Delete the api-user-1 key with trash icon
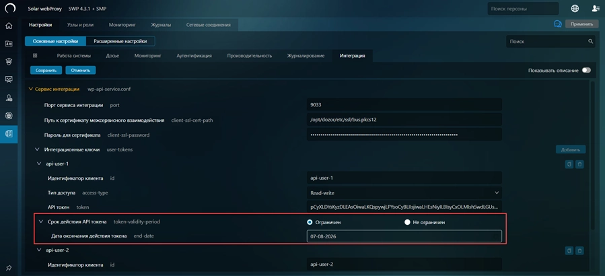Image resolution: width=605 pixels, height=276 pixels. tap(579, 164)
